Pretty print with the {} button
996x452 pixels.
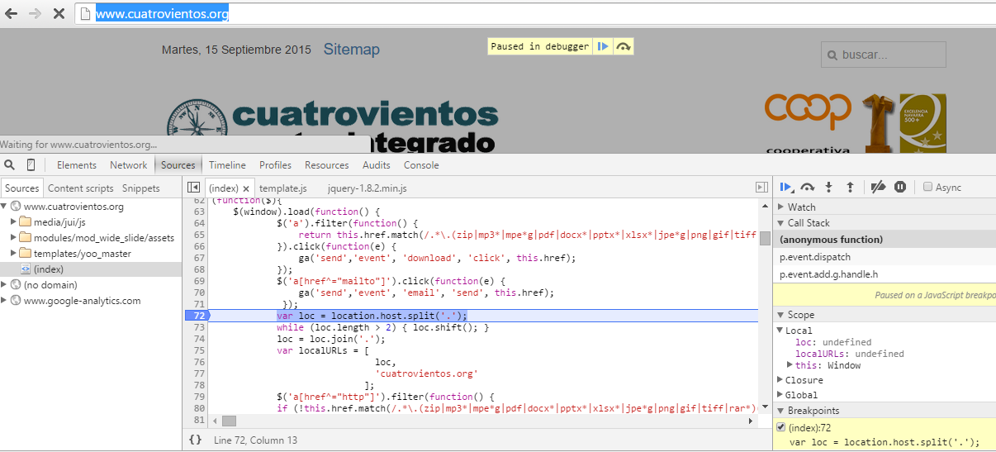click(195, 440)
